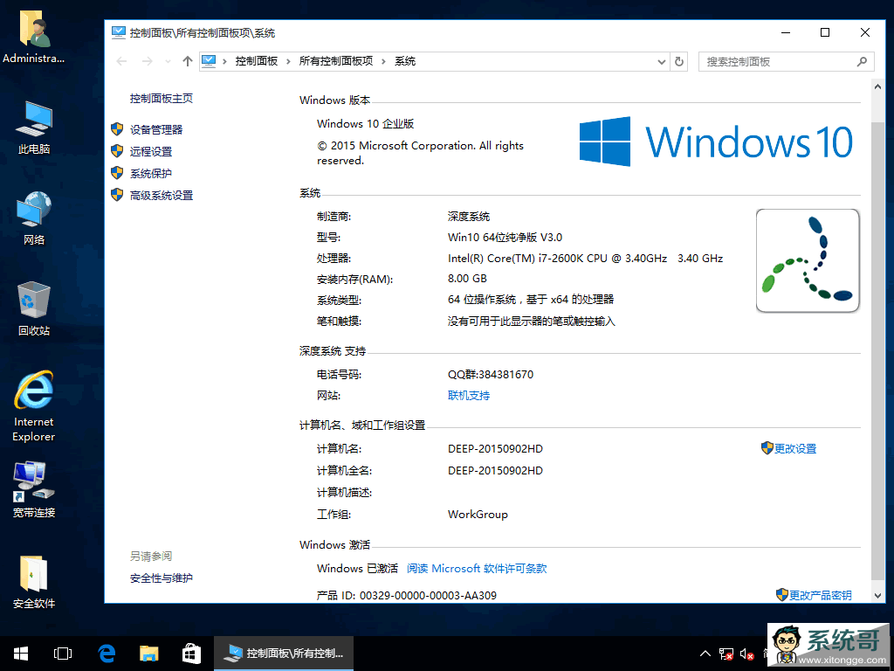Image resolution: width=894 pixels, height=671 pixels.
Task: Close the system control panel window
Action: pos(865,32)
